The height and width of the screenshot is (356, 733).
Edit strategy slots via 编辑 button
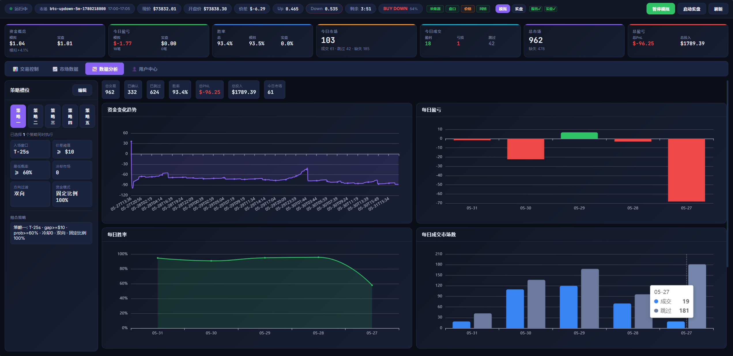coord(82,90)
